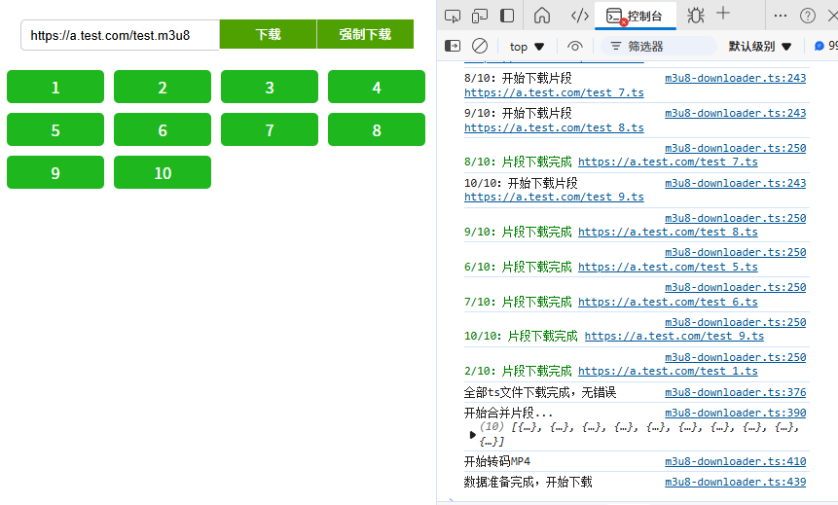Open the issues counter badge
838x505 pixels.
(x=825, y=46)
